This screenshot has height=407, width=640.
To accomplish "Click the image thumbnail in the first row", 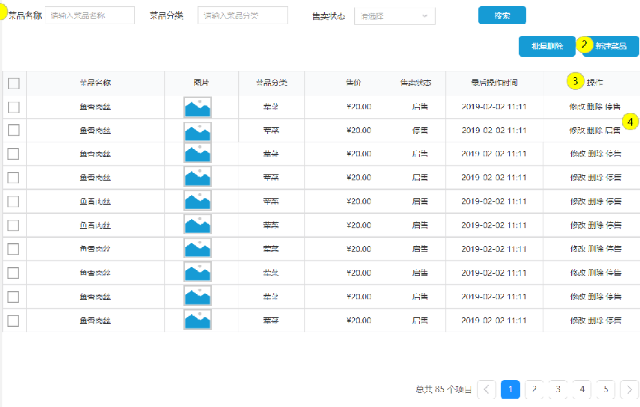I will pyautogui.click(x=197, y=107).
